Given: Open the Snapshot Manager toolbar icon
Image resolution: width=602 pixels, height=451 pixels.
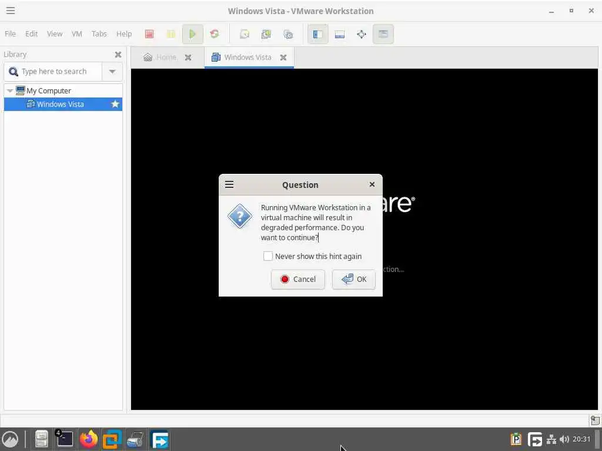Looking at the screenshot, I should [x=288, y=34].
